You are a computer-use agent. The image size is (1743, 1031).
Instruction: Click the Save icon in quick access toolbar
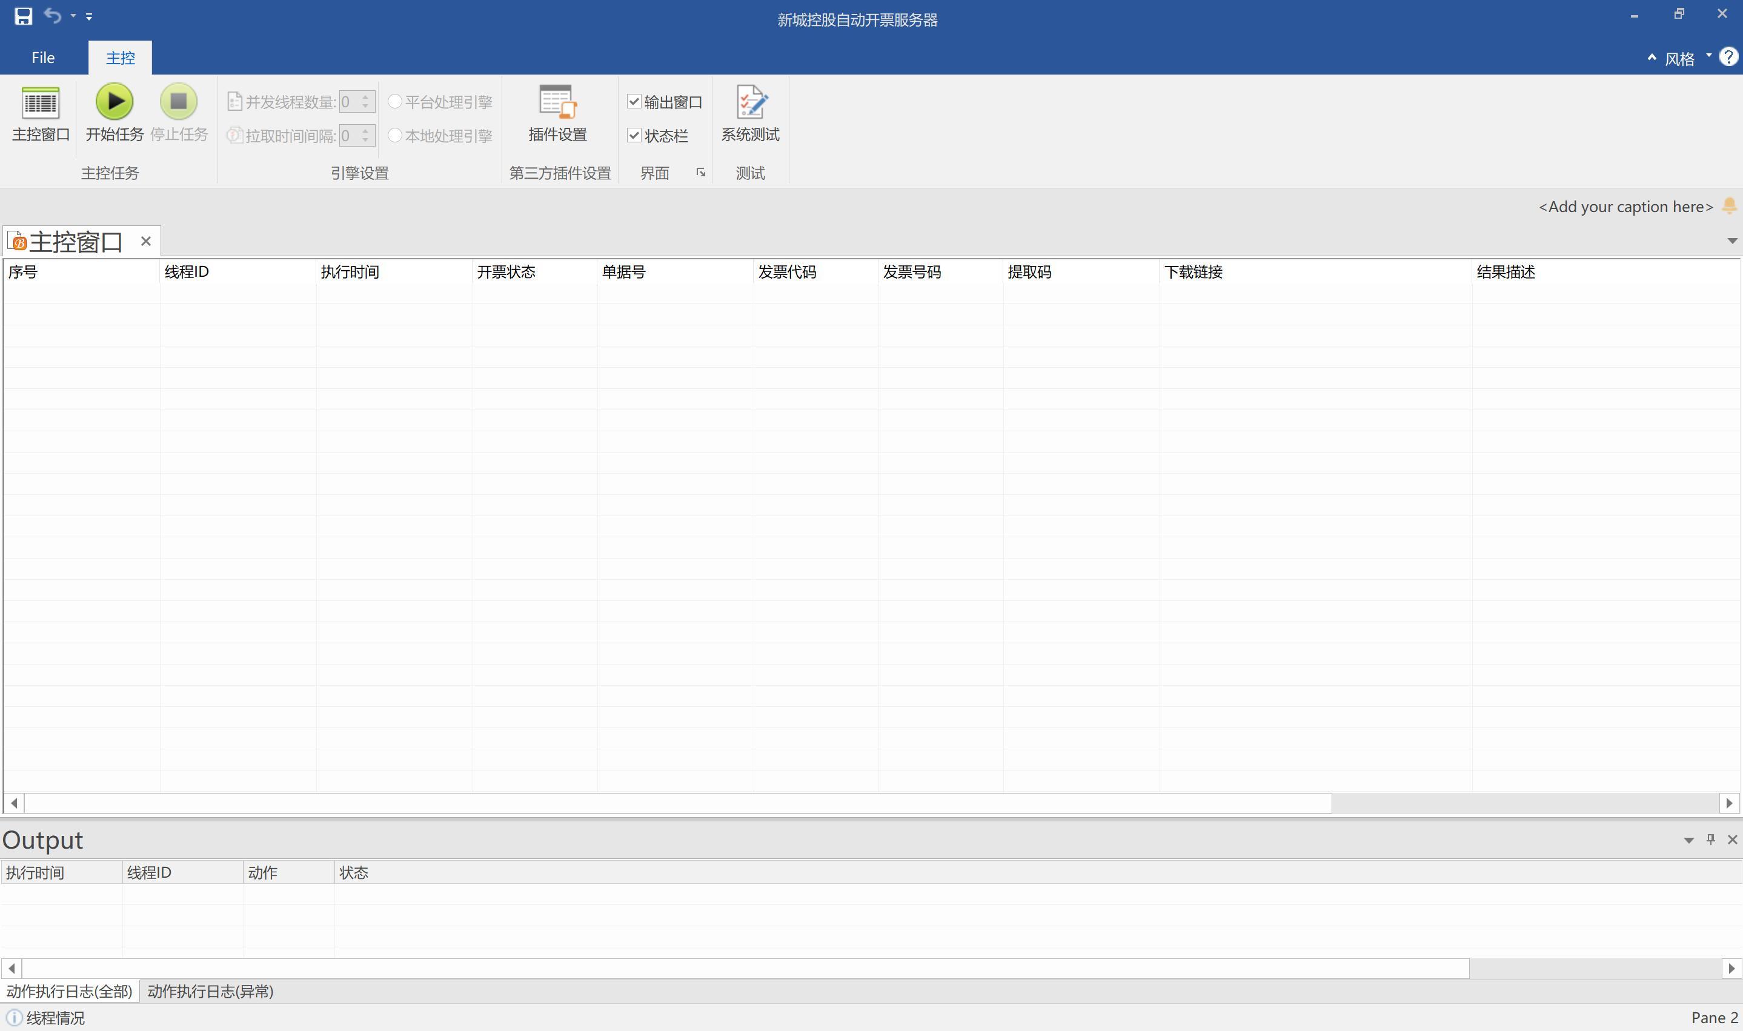(23, 16)
